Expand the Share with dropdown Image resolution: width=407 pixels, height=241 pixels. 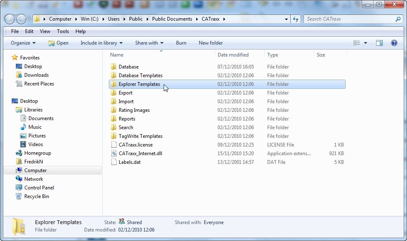pos(149,43)
